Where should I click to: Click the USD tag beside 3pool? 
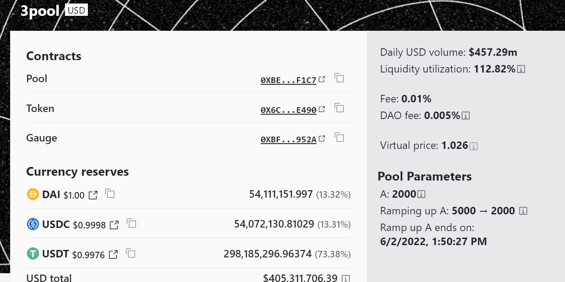pos(76,11)
